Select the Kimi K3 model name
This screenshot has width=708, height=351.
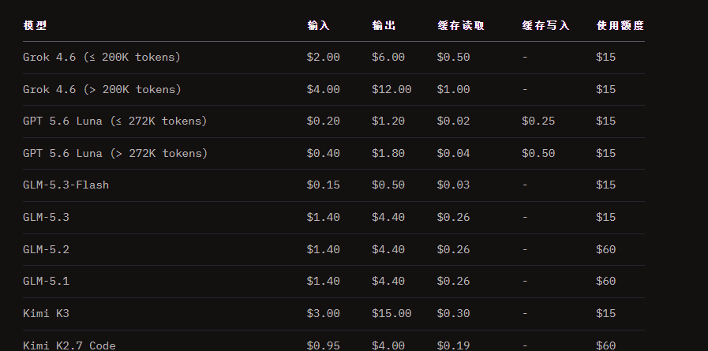[46, 314]
